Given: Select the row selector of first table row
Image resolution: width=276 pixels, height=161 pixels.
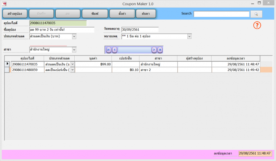Looking at the screenshot, I should tap(7, 64).
